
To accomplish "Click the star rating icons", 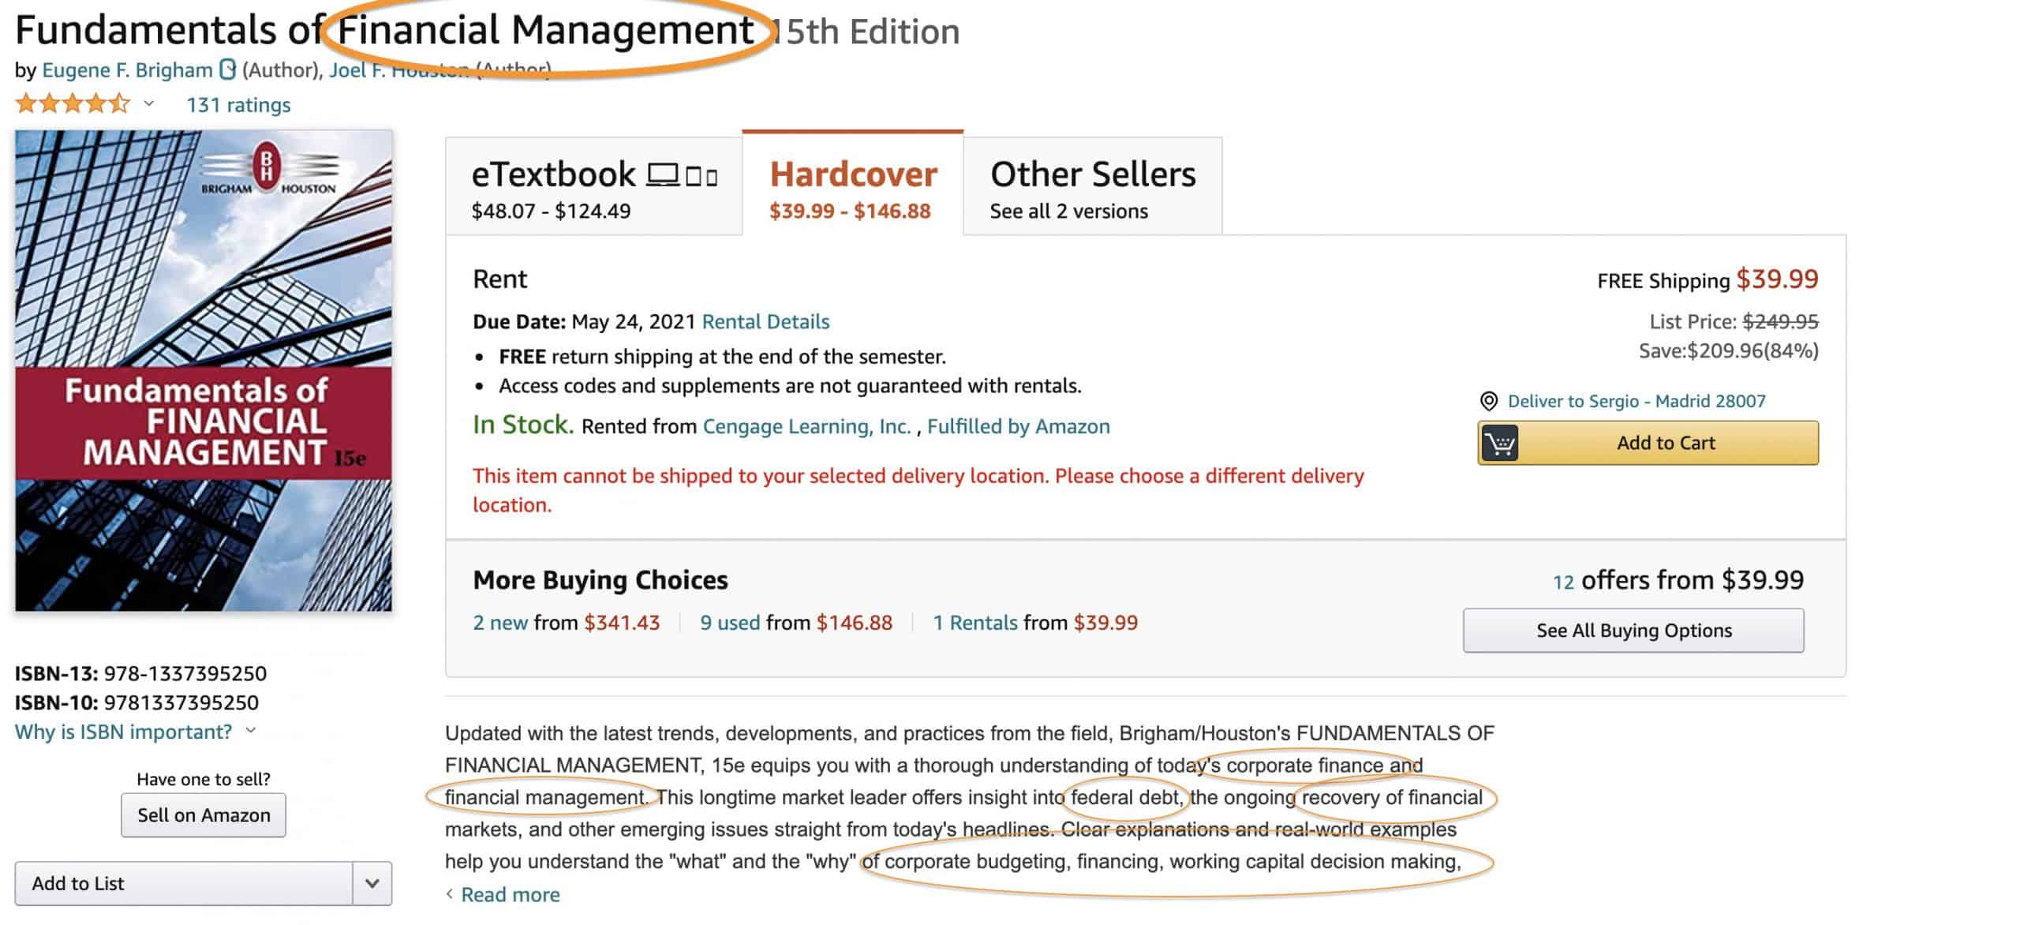I will point(71,103).
